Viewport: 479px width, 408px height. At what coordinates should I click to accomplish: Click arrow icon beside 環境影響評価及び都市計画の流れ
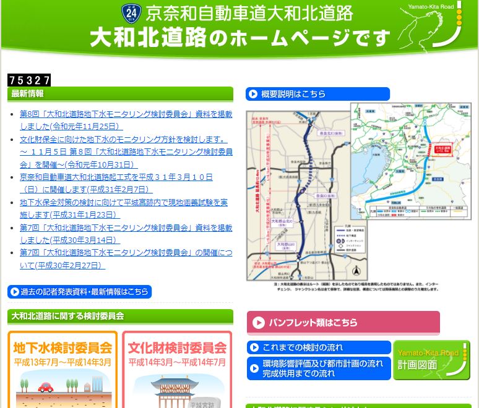coord(254,368)
